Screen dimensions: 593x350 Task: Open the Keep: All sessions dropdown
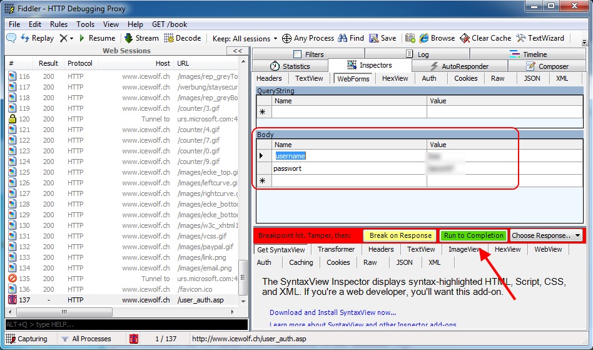pyautogui.click(x=245, y=39)
